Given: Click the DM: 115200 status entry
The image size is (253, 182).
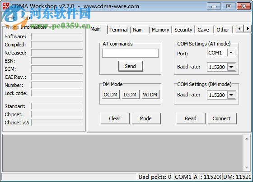Looking at the screenshot, I should coord(237,177).
